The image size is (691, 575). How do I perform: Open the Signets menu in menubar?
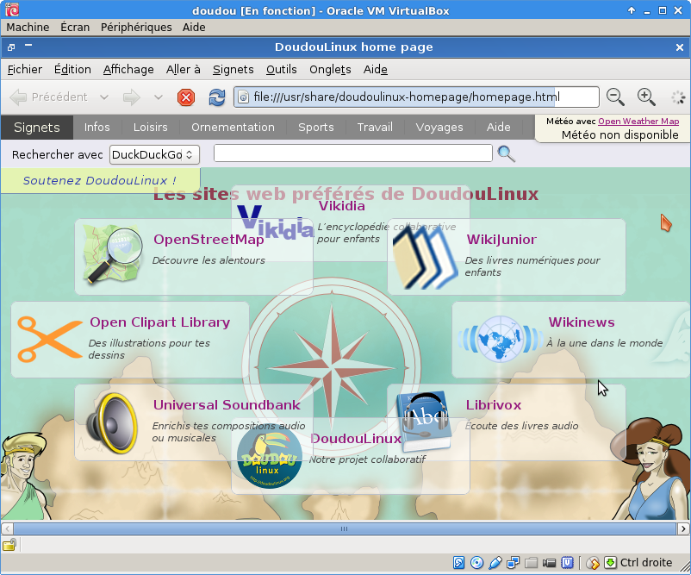tap(233, 70)
